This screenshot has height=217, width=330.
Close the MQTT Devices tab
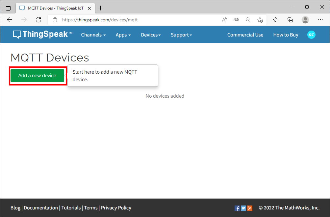[x=89, y=8]
